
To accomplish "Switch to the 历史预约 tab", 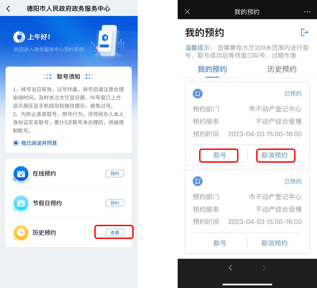I will (282, 69).
